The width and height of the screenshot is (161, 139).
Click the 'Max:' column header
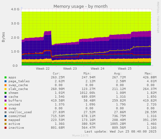pyautogui.click(x=148, y=74)
